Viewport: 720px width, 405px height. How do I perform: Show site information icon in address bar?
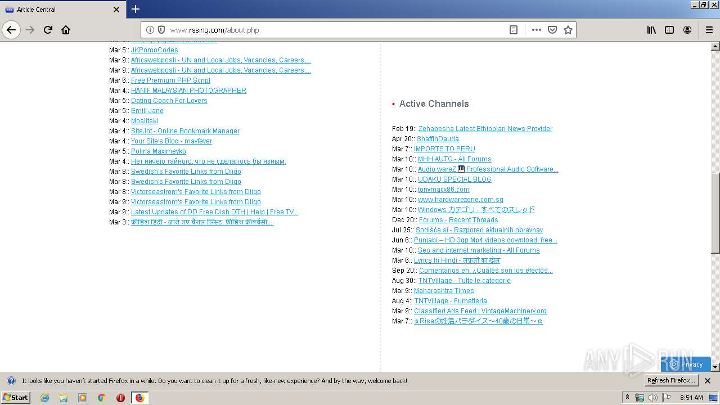click(x=150, y=30)
